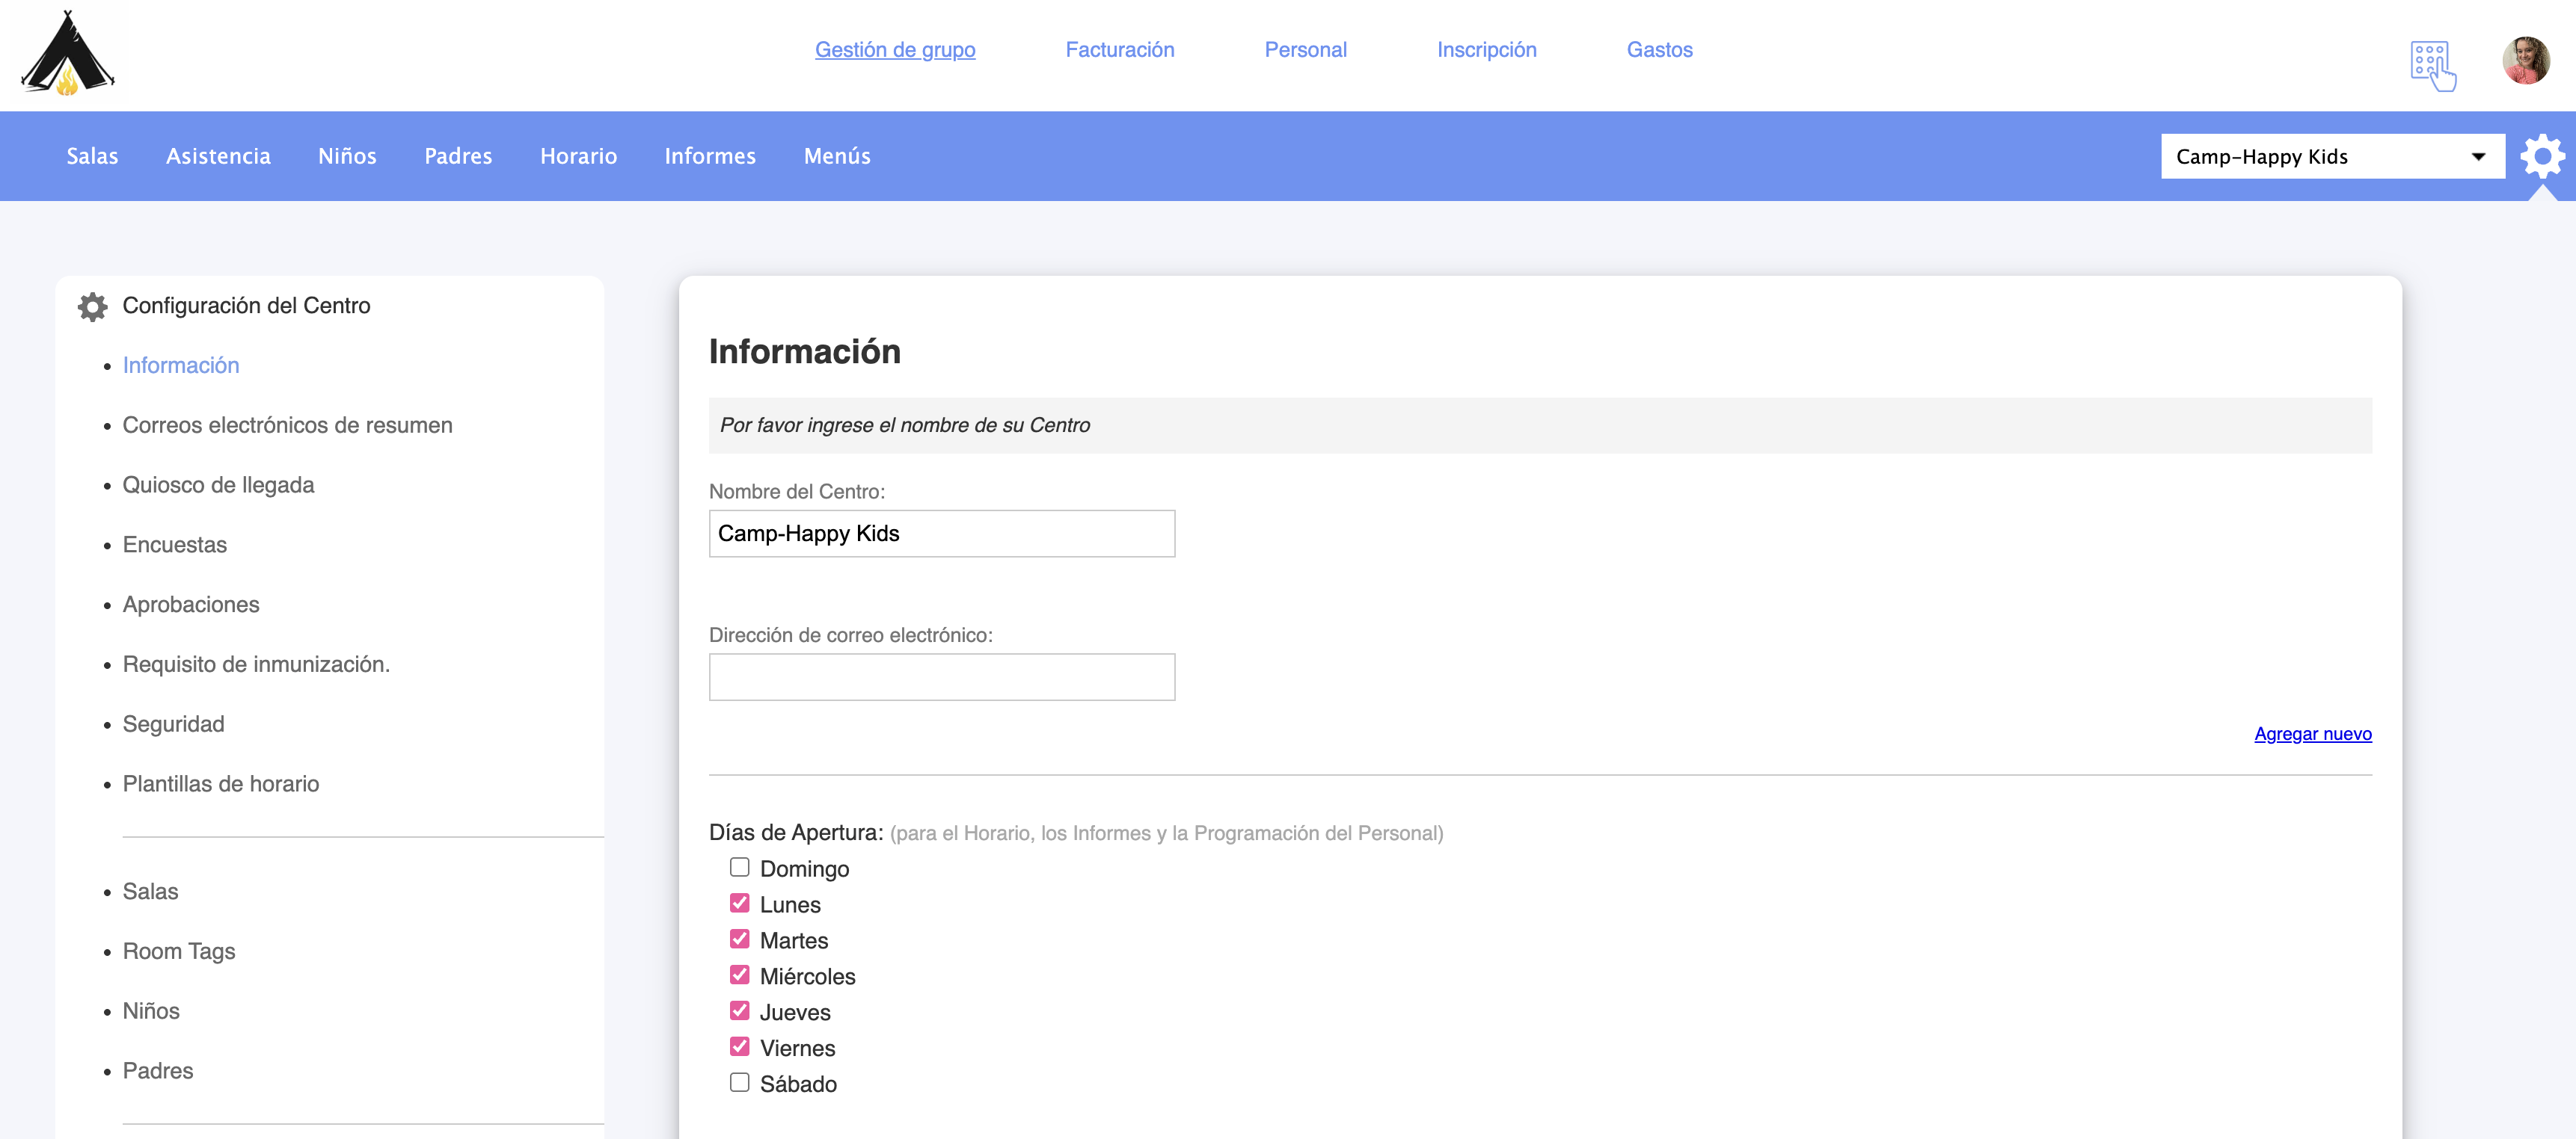Click the tent campfire logo
This screenshot has height=1139, width=2576.
(67, 54)
